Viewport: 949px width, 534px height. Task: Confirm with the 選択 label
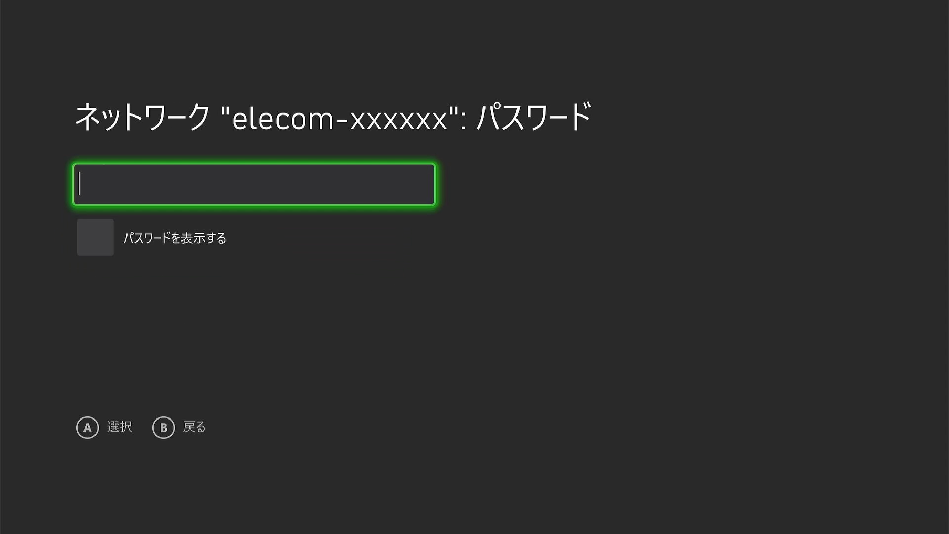(119, 427)
